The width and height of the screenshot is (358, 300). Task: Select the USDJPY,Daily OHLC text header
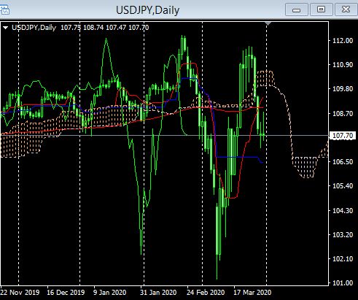pyautogui.click(x=80, y=28)
